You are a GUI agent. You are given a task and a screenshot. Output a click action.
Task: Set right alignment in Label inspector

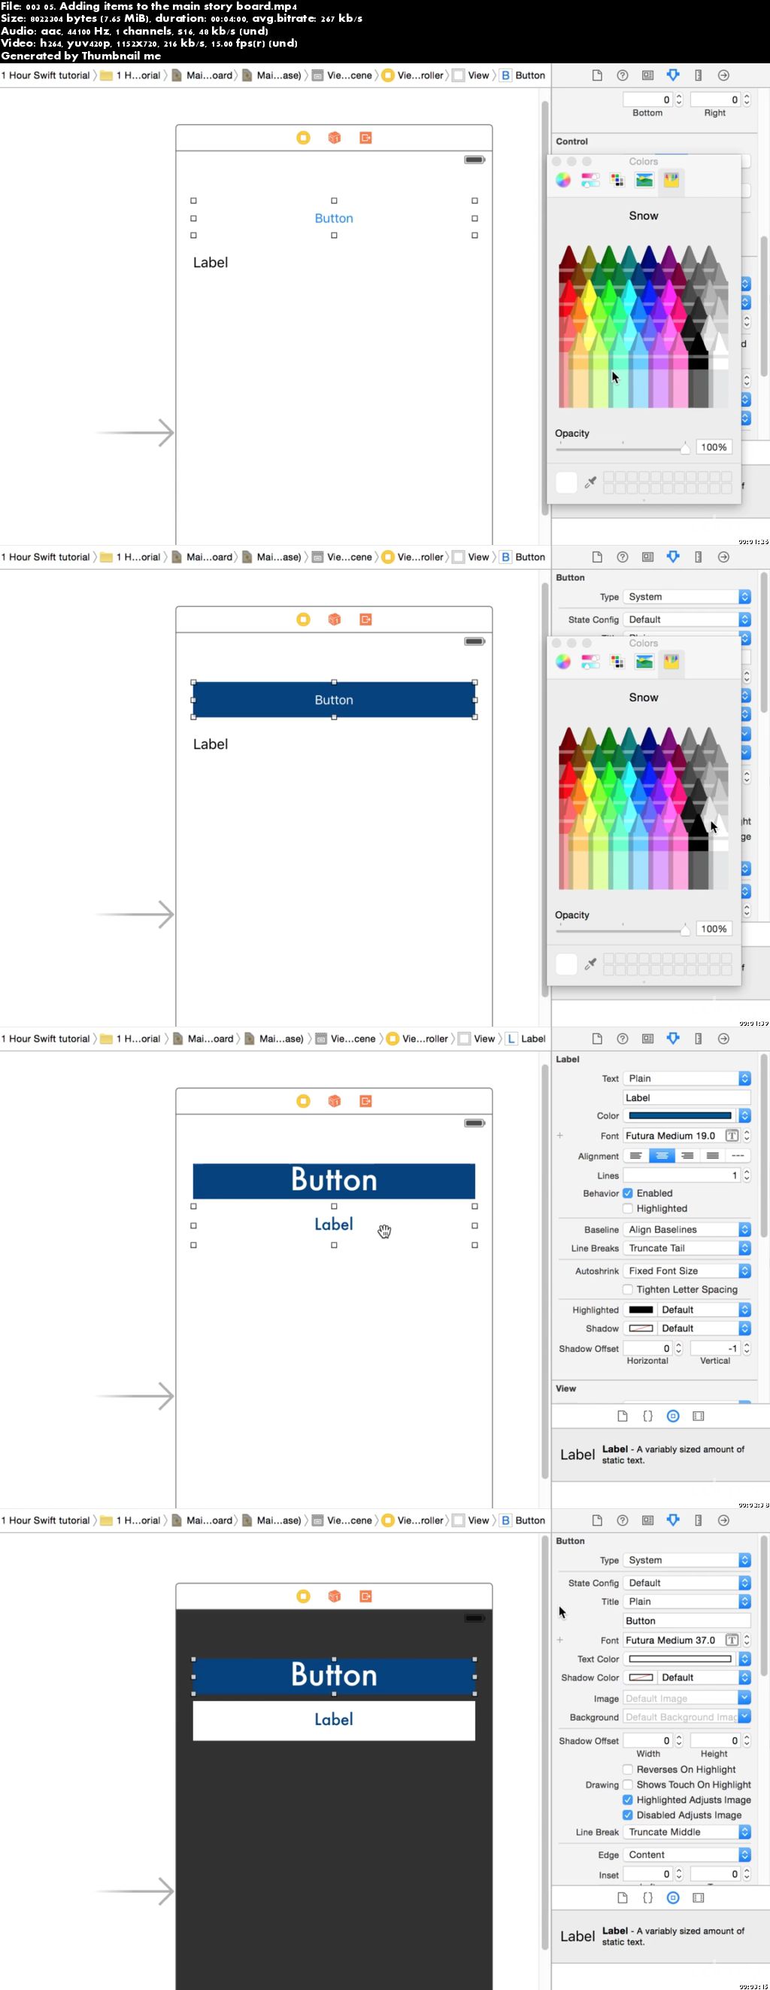pos(687,1155)
